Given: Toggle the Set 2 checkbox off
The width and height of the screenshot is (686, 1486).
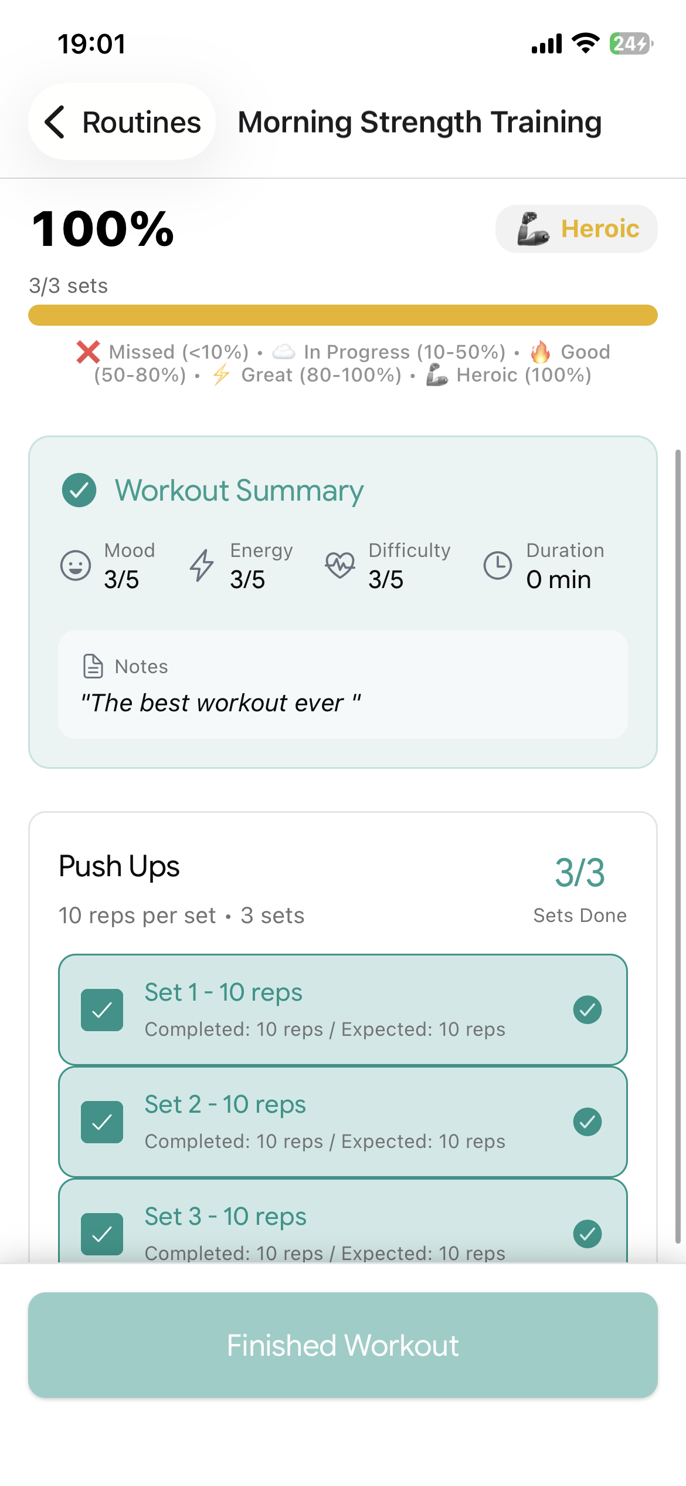Looking at the screenshot, I should pos(101,1122).
